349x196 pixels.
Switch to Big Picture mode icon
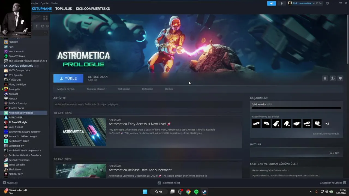327,3
